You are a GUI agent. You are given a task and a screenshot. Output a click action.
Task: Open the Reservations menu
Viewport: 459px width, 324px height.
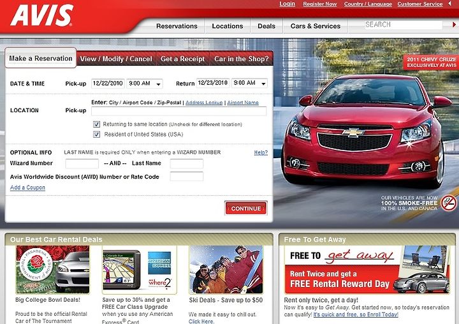tap(177, 26)
